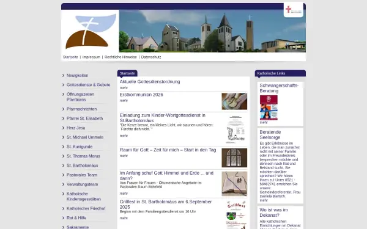Select St. Kunigunde in sidebar
The width and height of the screenshot is (367, 229).
(x=80, y=147)
